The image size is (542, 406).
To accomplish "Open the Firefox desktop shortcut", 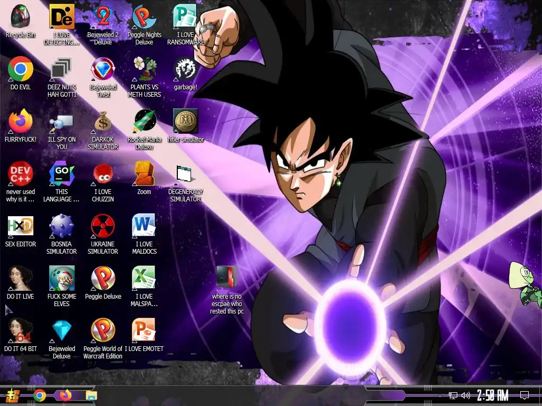I will pyautogui.click(x=21, y=121).
